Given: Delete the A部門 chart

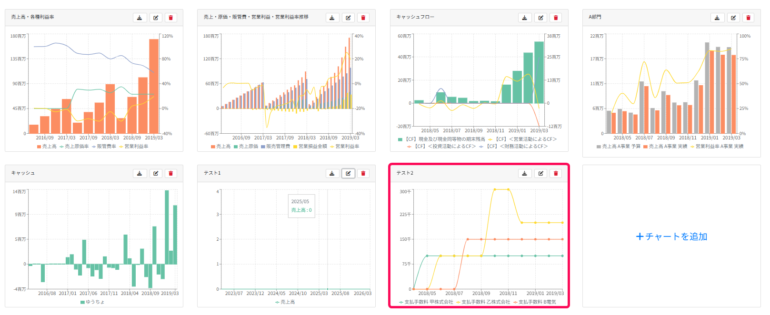Looking at the screenshot, I should pyautogui.click(x=748, y=18).
